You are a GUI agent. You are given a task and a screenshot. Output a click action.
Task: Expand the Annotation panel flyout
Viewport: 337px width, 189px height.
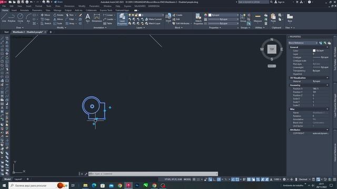100,28
